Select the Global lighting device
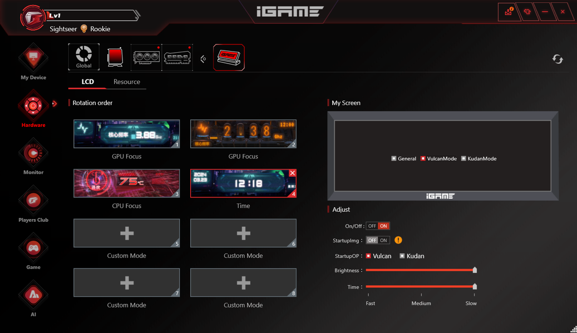The width and height of the screenshot is (577, 333). pyautogui.click(x=83, y=57)
